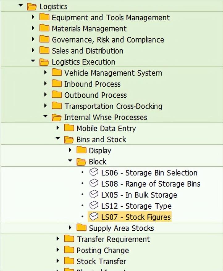Collapse the Logistics Execution node
Screen dimensions: 223x271
coord(33,61)
